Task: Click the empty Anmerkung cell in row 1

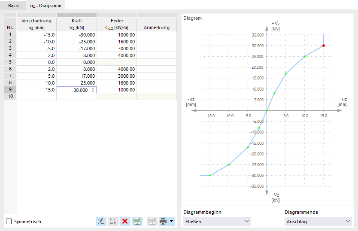Action: tap(157, 35)
